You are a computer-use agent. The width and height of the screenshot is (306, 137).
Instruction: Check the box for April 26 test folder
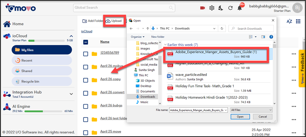tap(86, 119)
